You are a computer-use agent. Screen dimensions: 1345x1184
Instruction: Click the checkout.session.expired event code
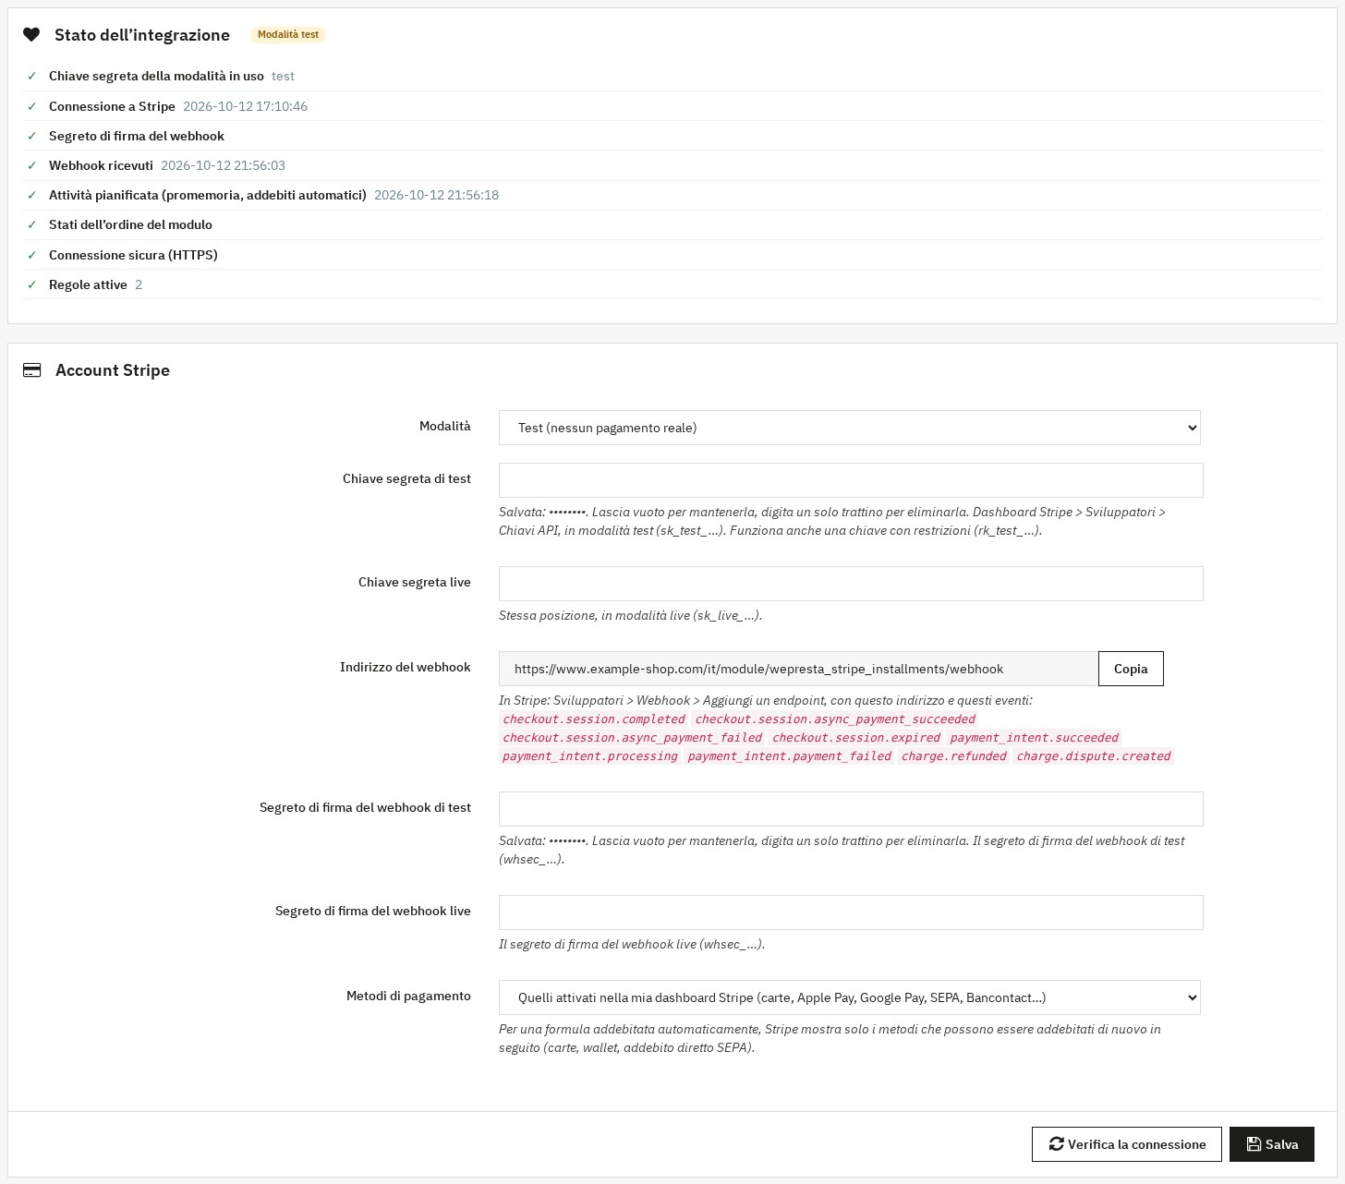(856, 738)
